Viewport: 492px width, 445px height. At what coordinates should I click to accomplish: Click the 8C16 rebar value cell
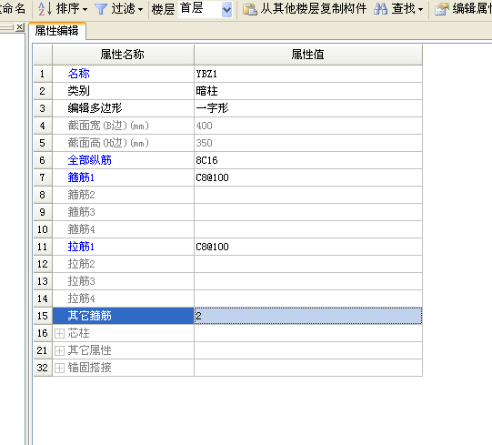pyautogui.click(x=308, y=160)
